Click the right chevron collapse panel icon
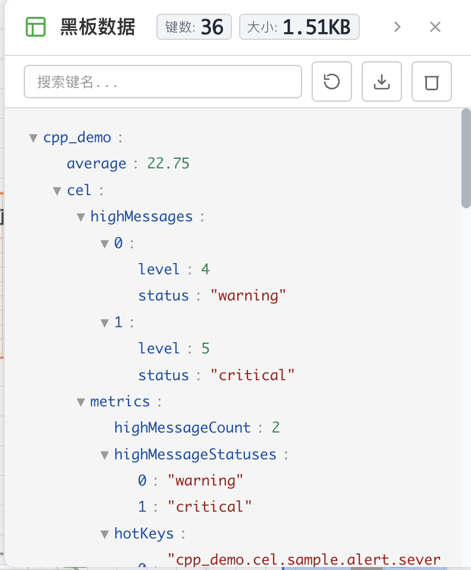The image size is (471, 570). [398, 27]
